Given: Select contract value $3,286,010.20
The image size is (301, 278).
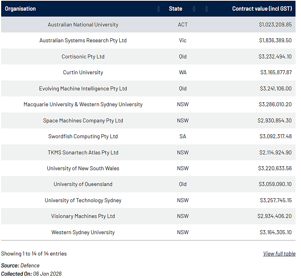Looking at the screenshot, I should point(275,104).
